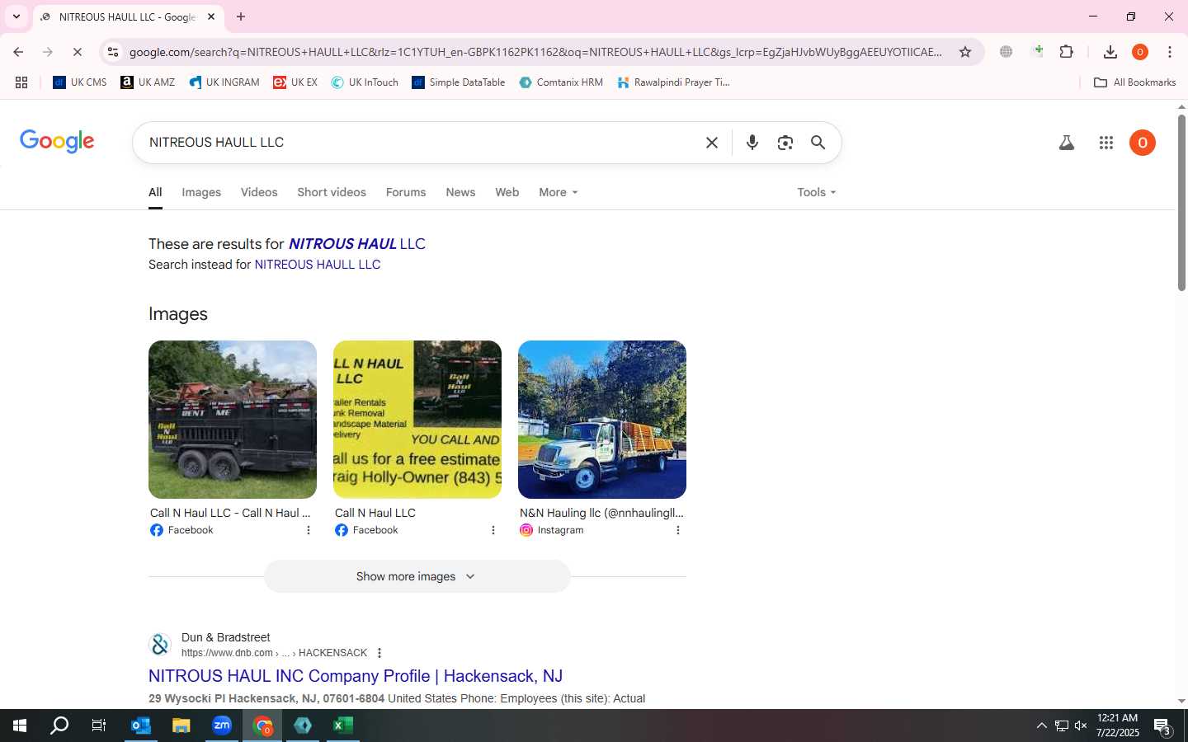Image resolution: width=1188 pixels, height=742 pixels.
Task: Open the trailer image from Call N Haul
Action: coord(233,420)
